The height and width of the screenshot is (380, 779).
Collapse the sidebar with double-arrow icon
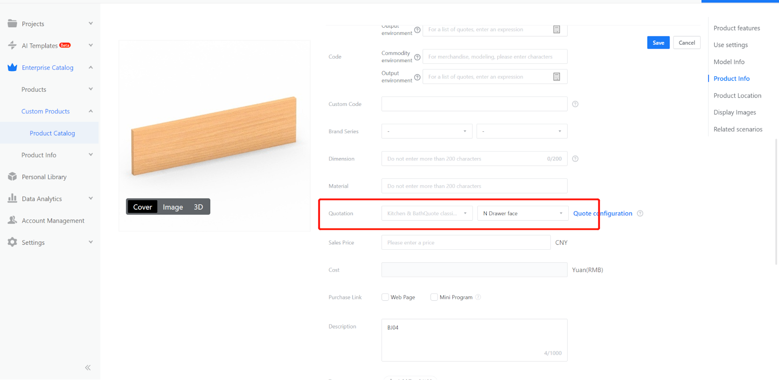(x=88, y=367)
